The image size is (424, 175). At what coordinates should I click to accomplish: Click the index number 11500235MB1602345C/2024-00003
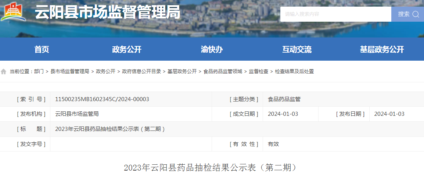tap(102, 99)
